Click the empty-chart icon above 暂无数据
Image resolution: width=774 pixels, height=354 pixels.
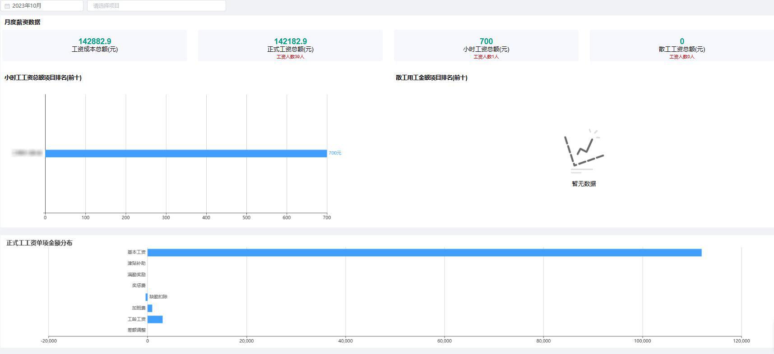[x=584, y=151]
